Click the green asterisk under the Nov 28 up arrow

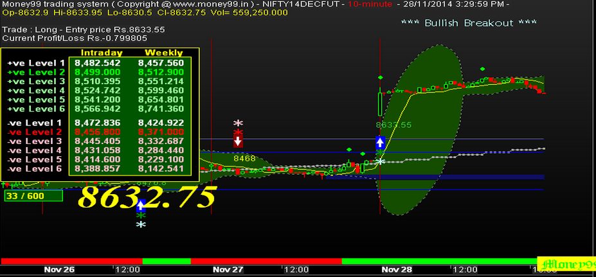pyautogui.click(x=381, y=153)
